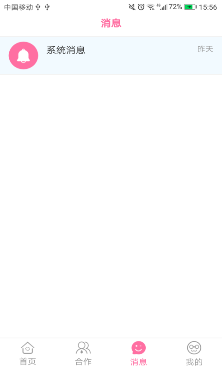Tap the 15:56 clock in status bar
The height and width of the screenshot is (370, 222).
pos(208,7)
